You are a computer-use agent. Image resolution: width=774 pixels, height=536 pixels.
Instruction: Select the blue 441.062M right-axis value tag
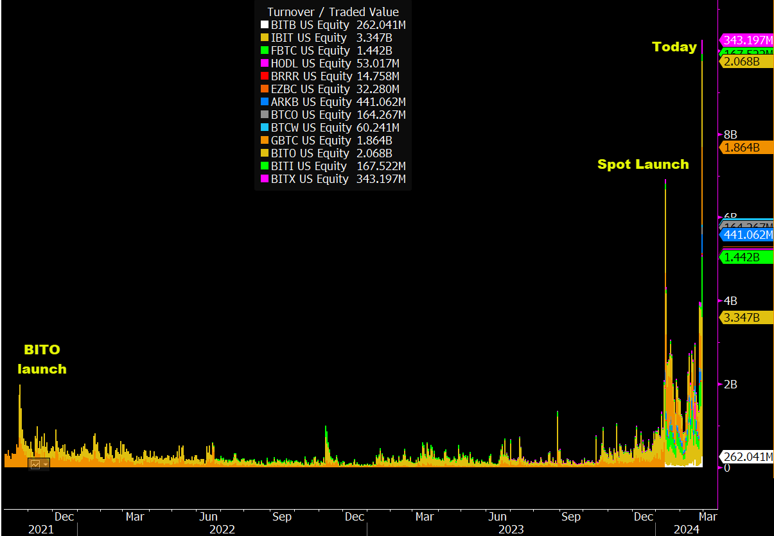(x=747, y=235)
